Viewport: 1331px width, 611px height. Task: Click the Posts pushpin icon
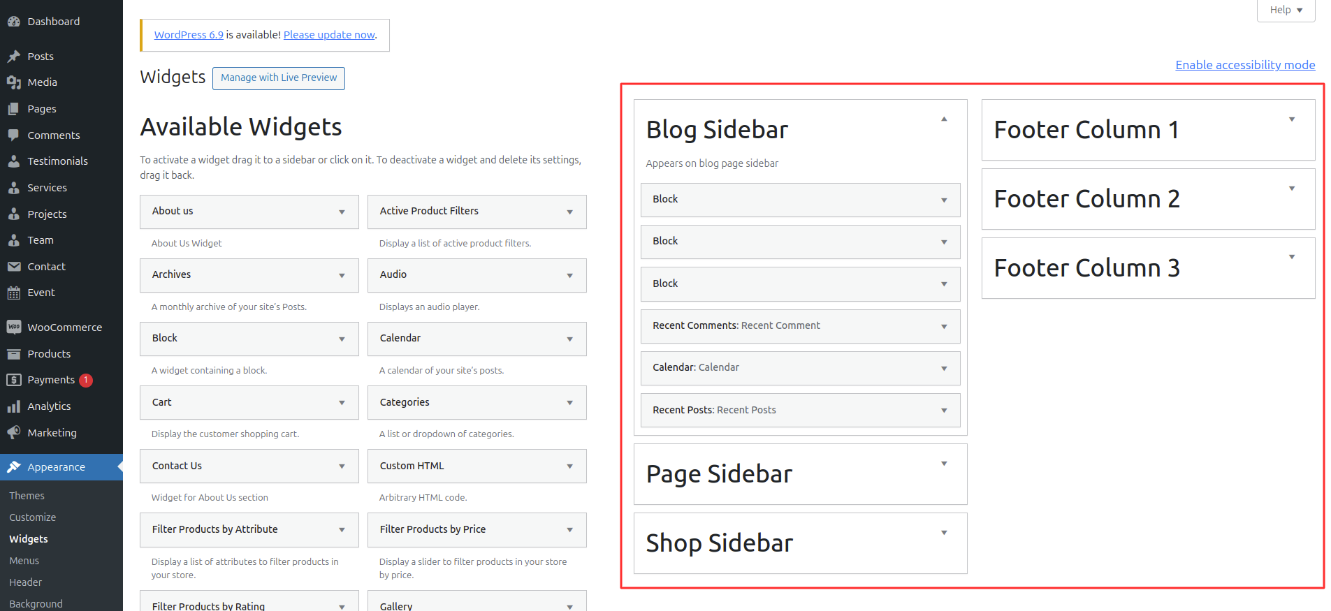(x=14, y=57)
